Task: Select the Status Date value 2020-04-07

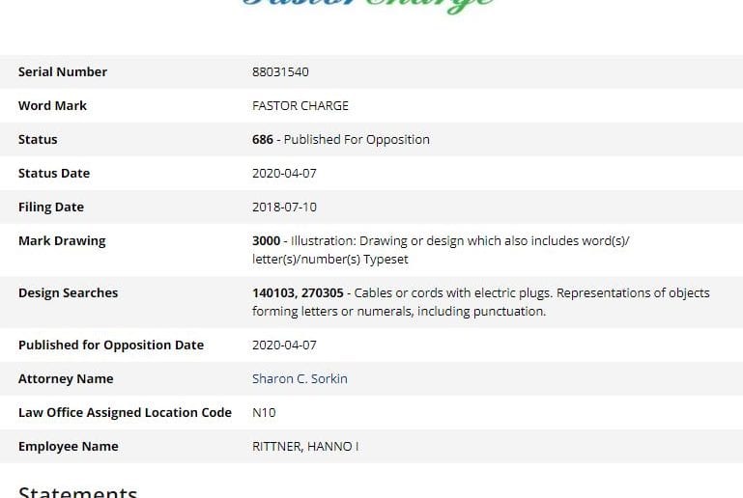Action: pos(284,174)
